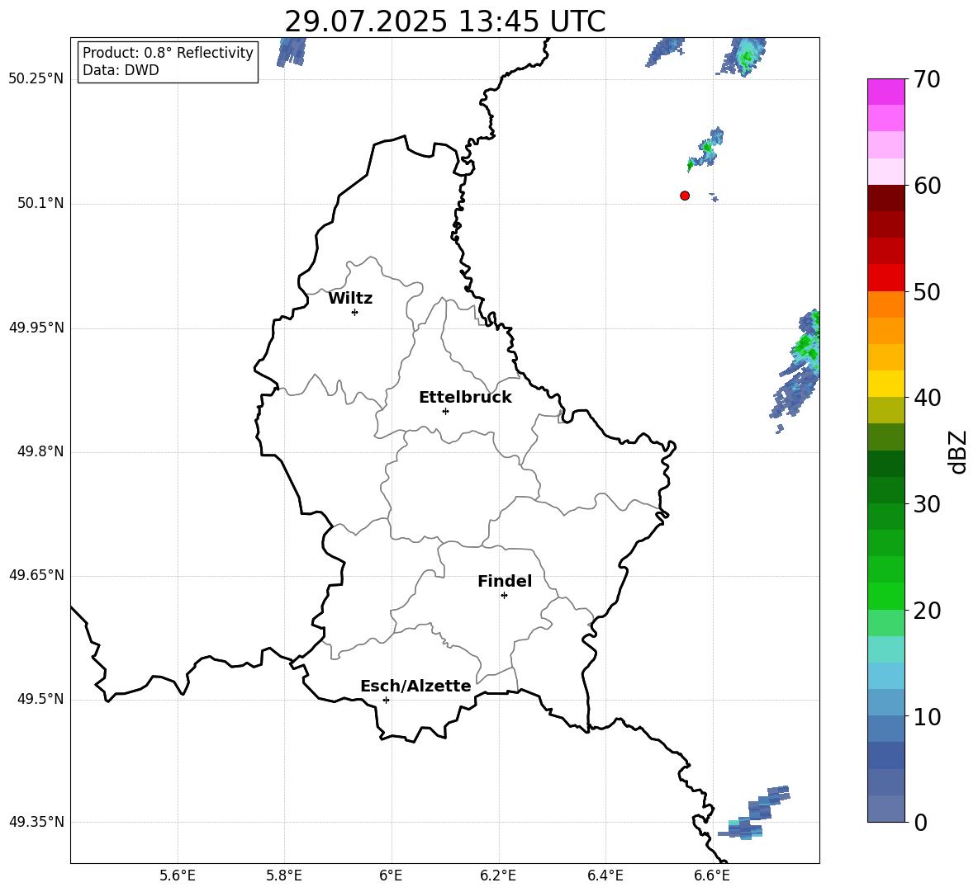Screen dimensions: 978x892
Task: Click the Esch/Alzette station cross marker
Action: pyautogui.click(x=386, y=700)
